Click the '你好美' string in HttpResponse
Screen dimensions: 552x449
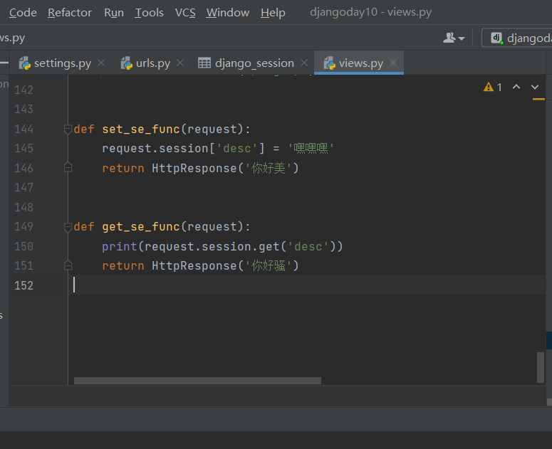tap(269, 168)
